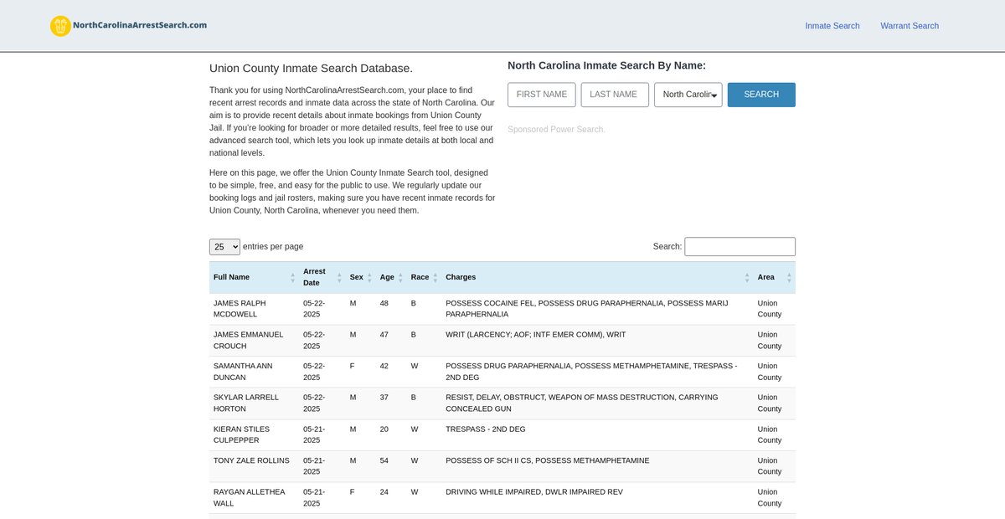Open Warrant Search in the top navigation
Image resolution: width=1005 pixels, height=519 pixels.
pos(909,26)
